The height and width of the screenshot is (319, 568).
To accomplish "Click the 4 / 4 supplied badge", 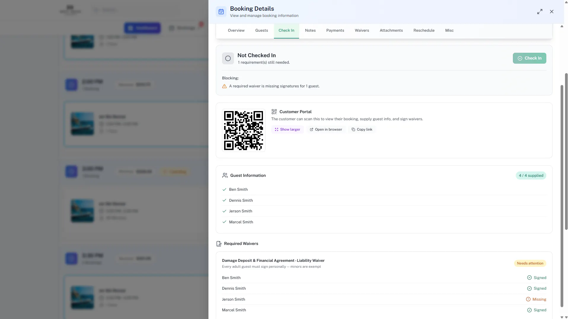I will point(531,175).
